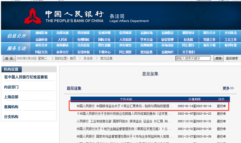The height and width of the screenshot is (143, 241).
Task: Open the 金融市场 menu item
Action: pyautogui.click(x=146, y=33)
